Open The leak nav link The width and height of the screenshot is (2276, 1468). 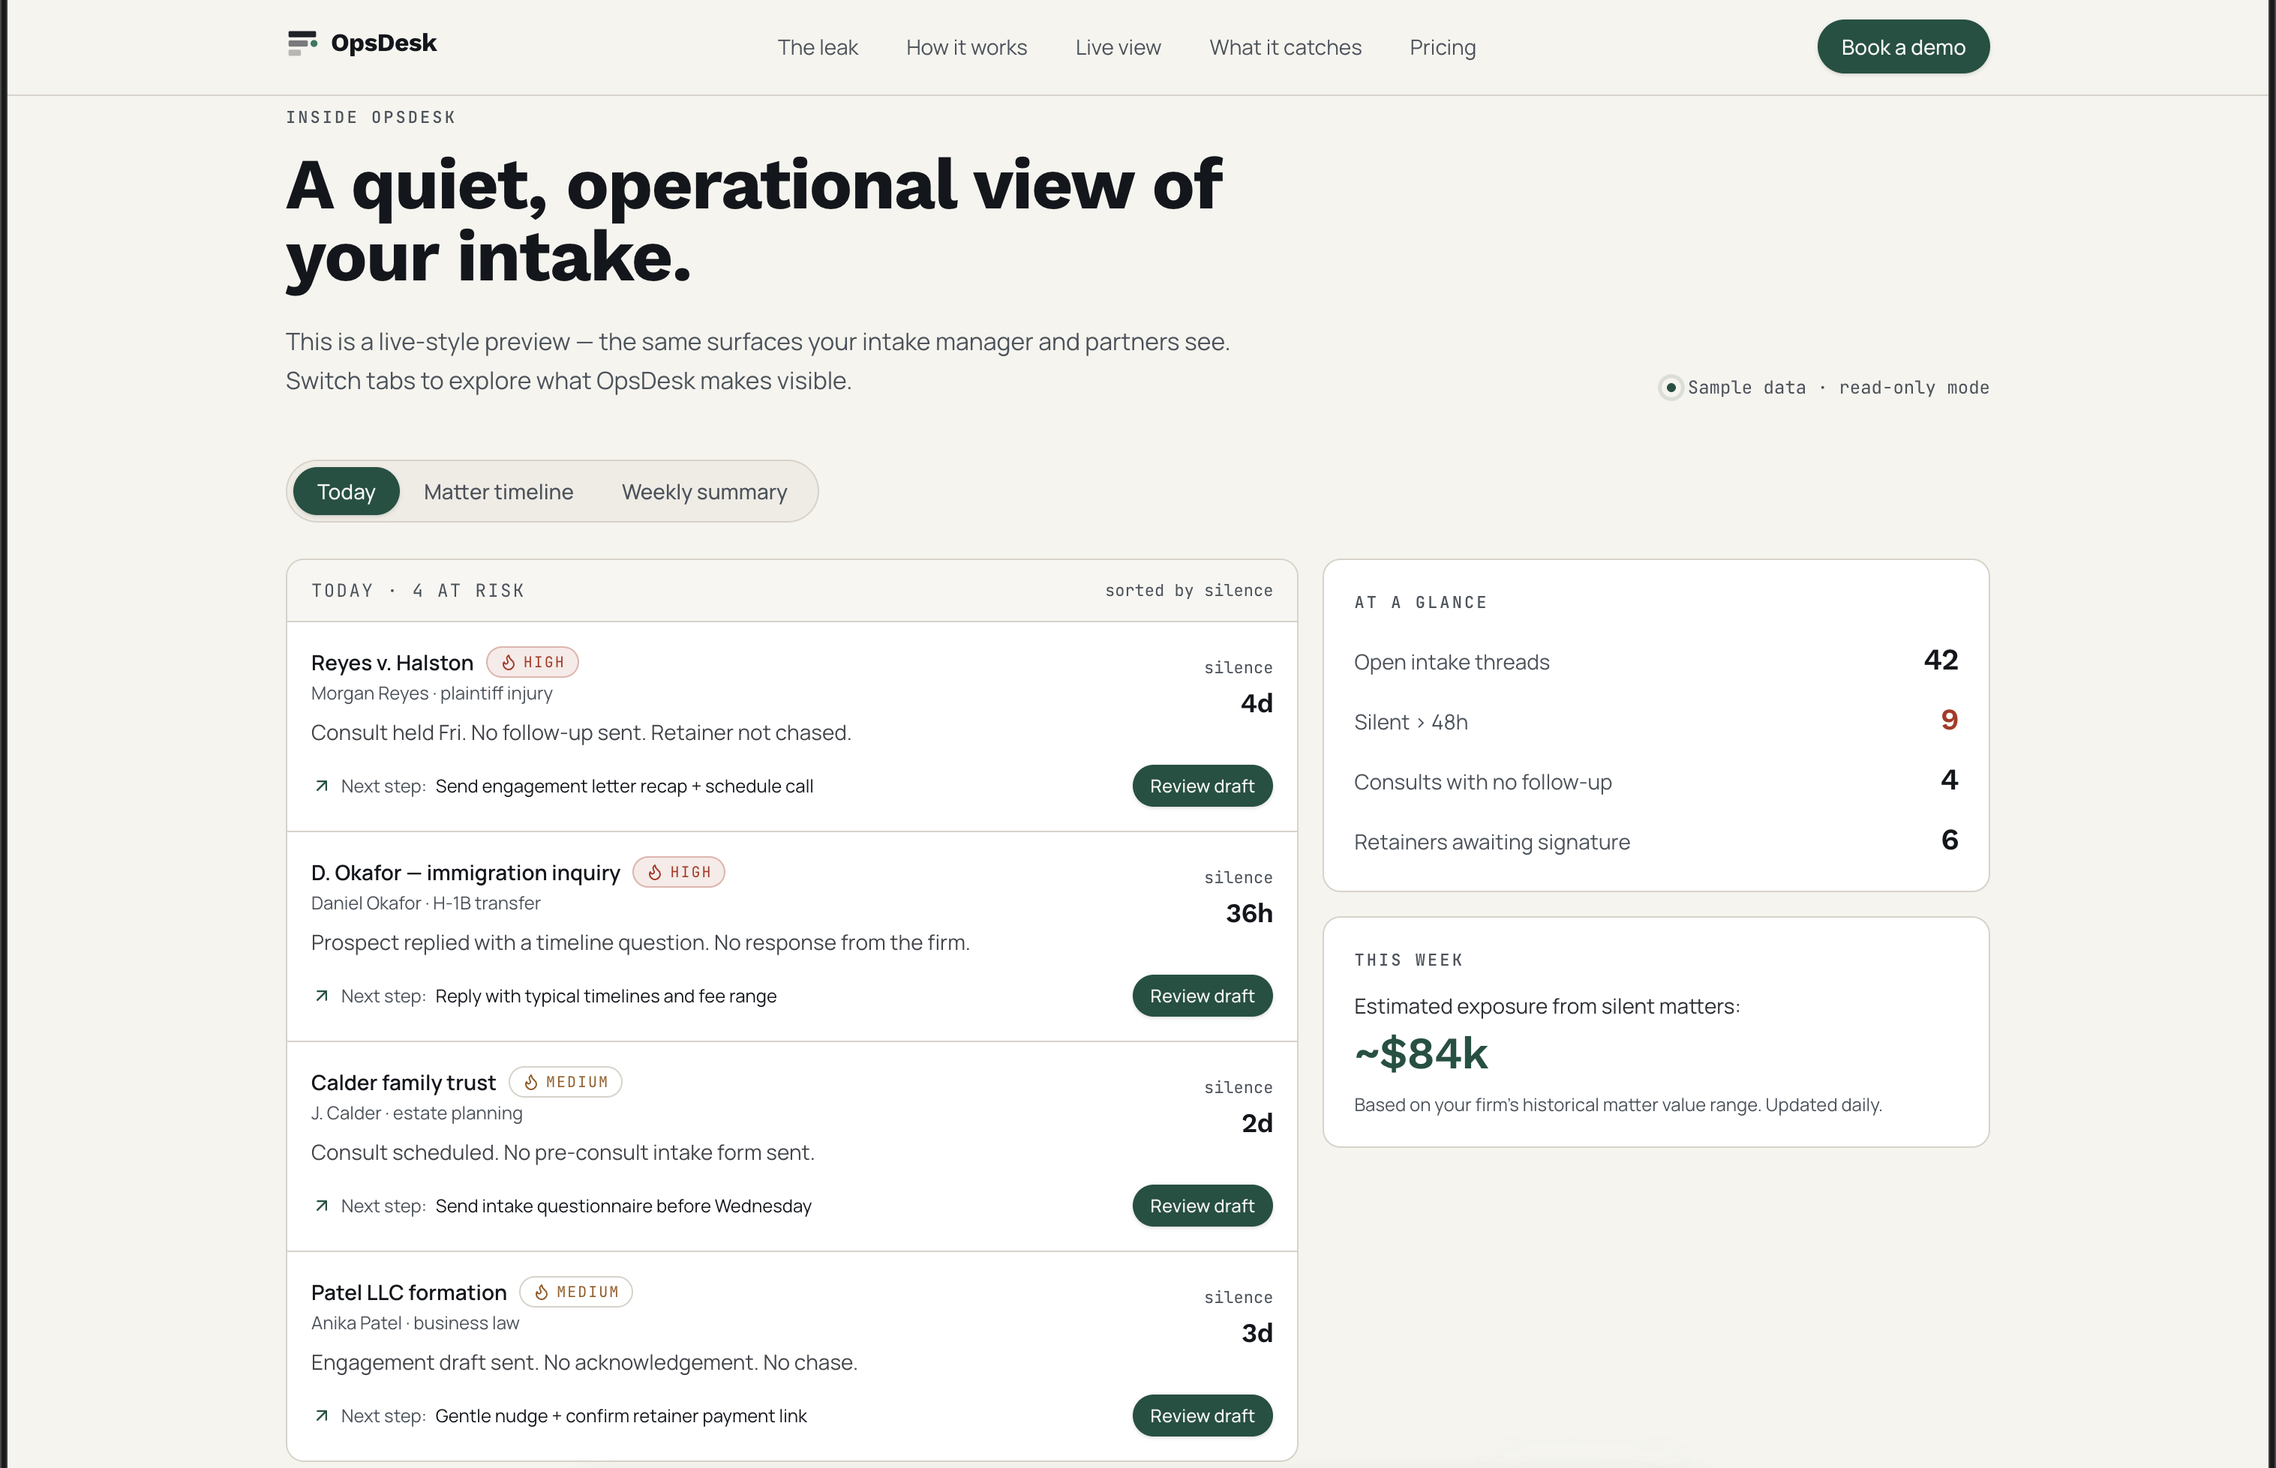(817, 48)
